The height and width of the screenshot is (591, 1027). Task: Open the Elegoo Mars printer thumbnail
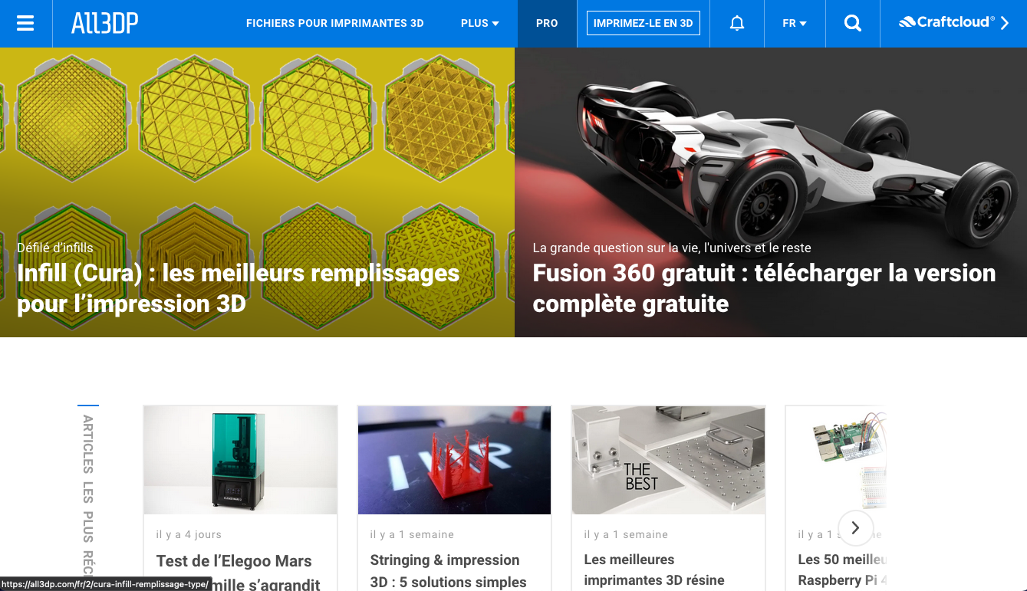pyautogui.click(x=241, y=460)
